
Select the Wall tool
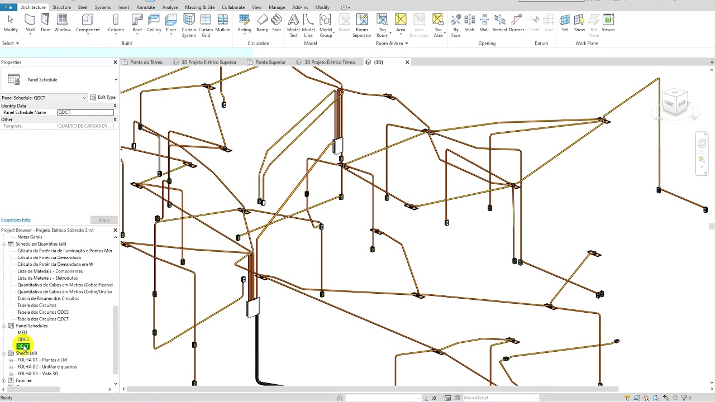pos(30,23)
